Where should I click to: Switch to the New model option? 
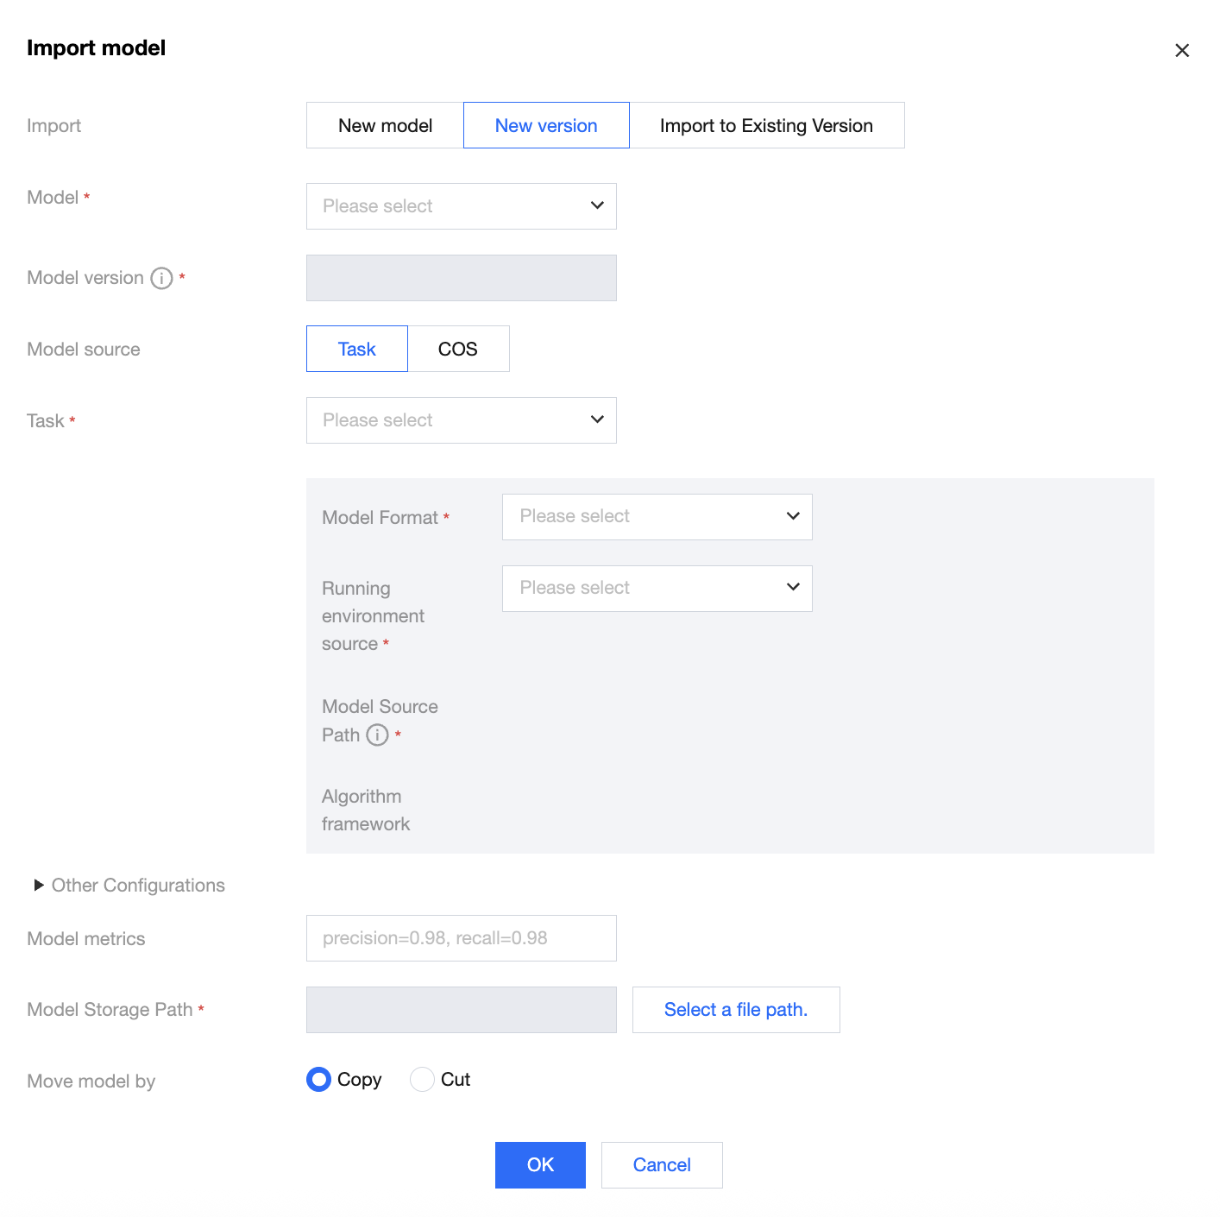click(x=385, y=125)
